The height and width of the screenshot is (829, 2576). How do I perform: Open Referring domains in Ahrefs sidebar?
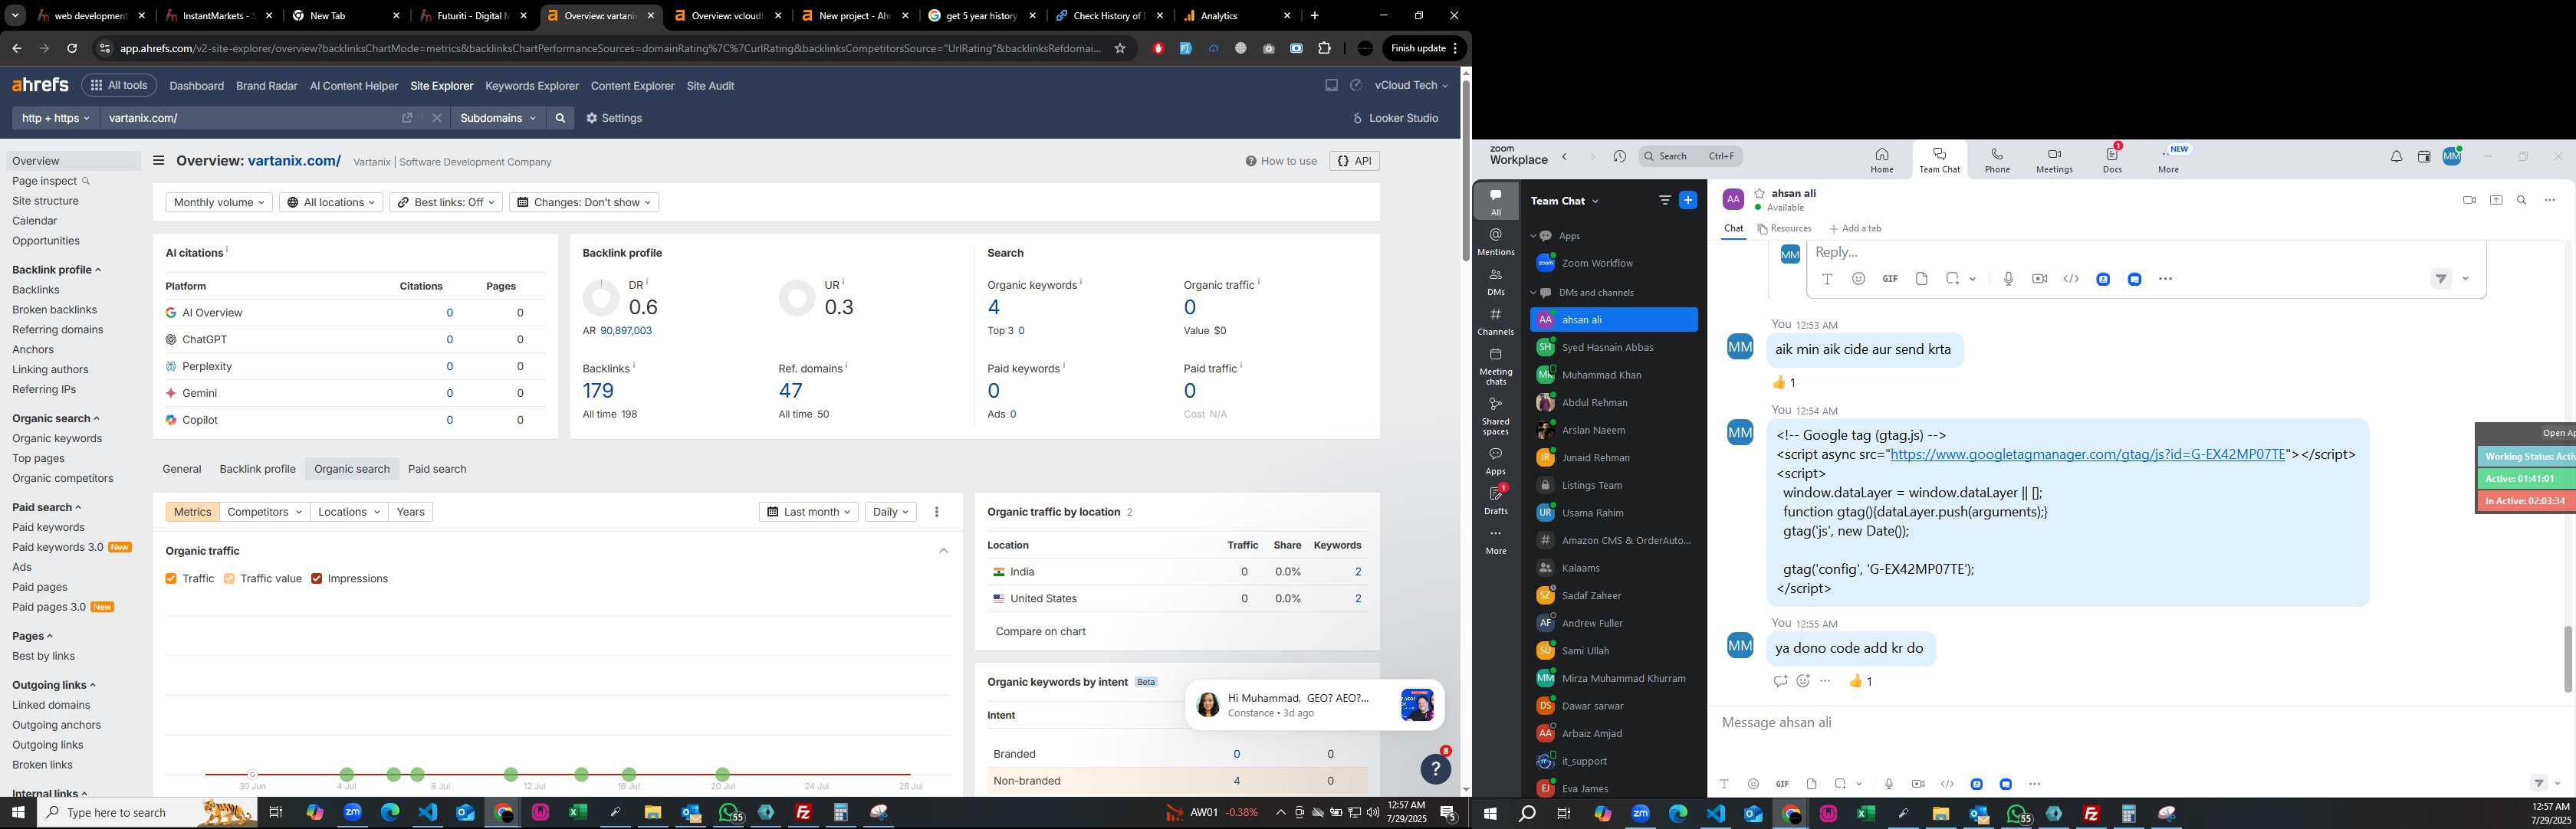click(57, 329)
